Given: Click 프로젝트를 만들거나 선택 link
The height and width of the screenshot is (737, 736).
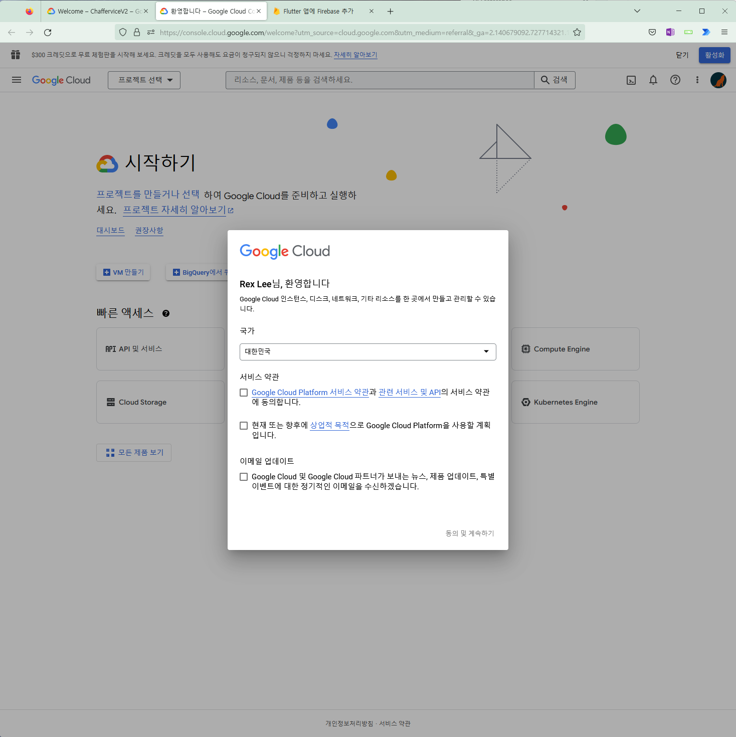Looking at the screenshot, I should click(x=148, y=195).
